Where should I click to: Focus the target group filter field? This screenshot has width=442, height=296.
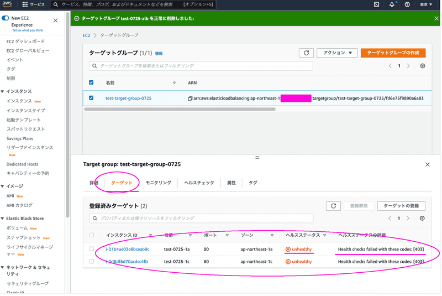point(201,66)
